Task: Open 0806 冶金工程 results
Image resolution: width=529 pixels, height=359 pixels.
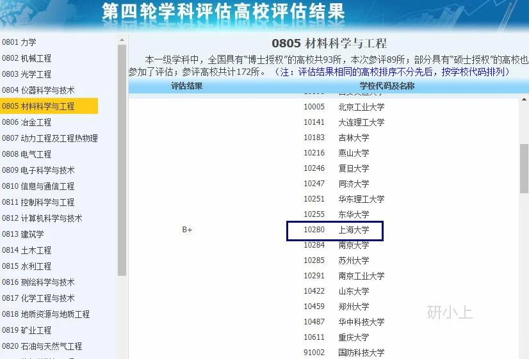Action: click(x=27, y=122)
